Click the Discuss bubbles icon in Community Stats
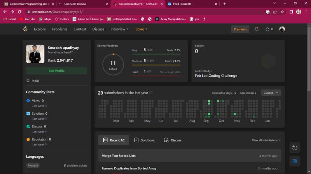The image size is (311, 174). [28, 126]
